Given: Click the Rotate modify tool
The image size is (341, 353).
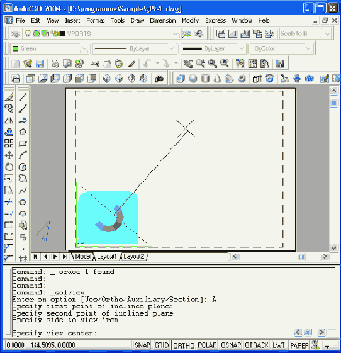Looking at the screenshot, I should (x=9, y=167).
